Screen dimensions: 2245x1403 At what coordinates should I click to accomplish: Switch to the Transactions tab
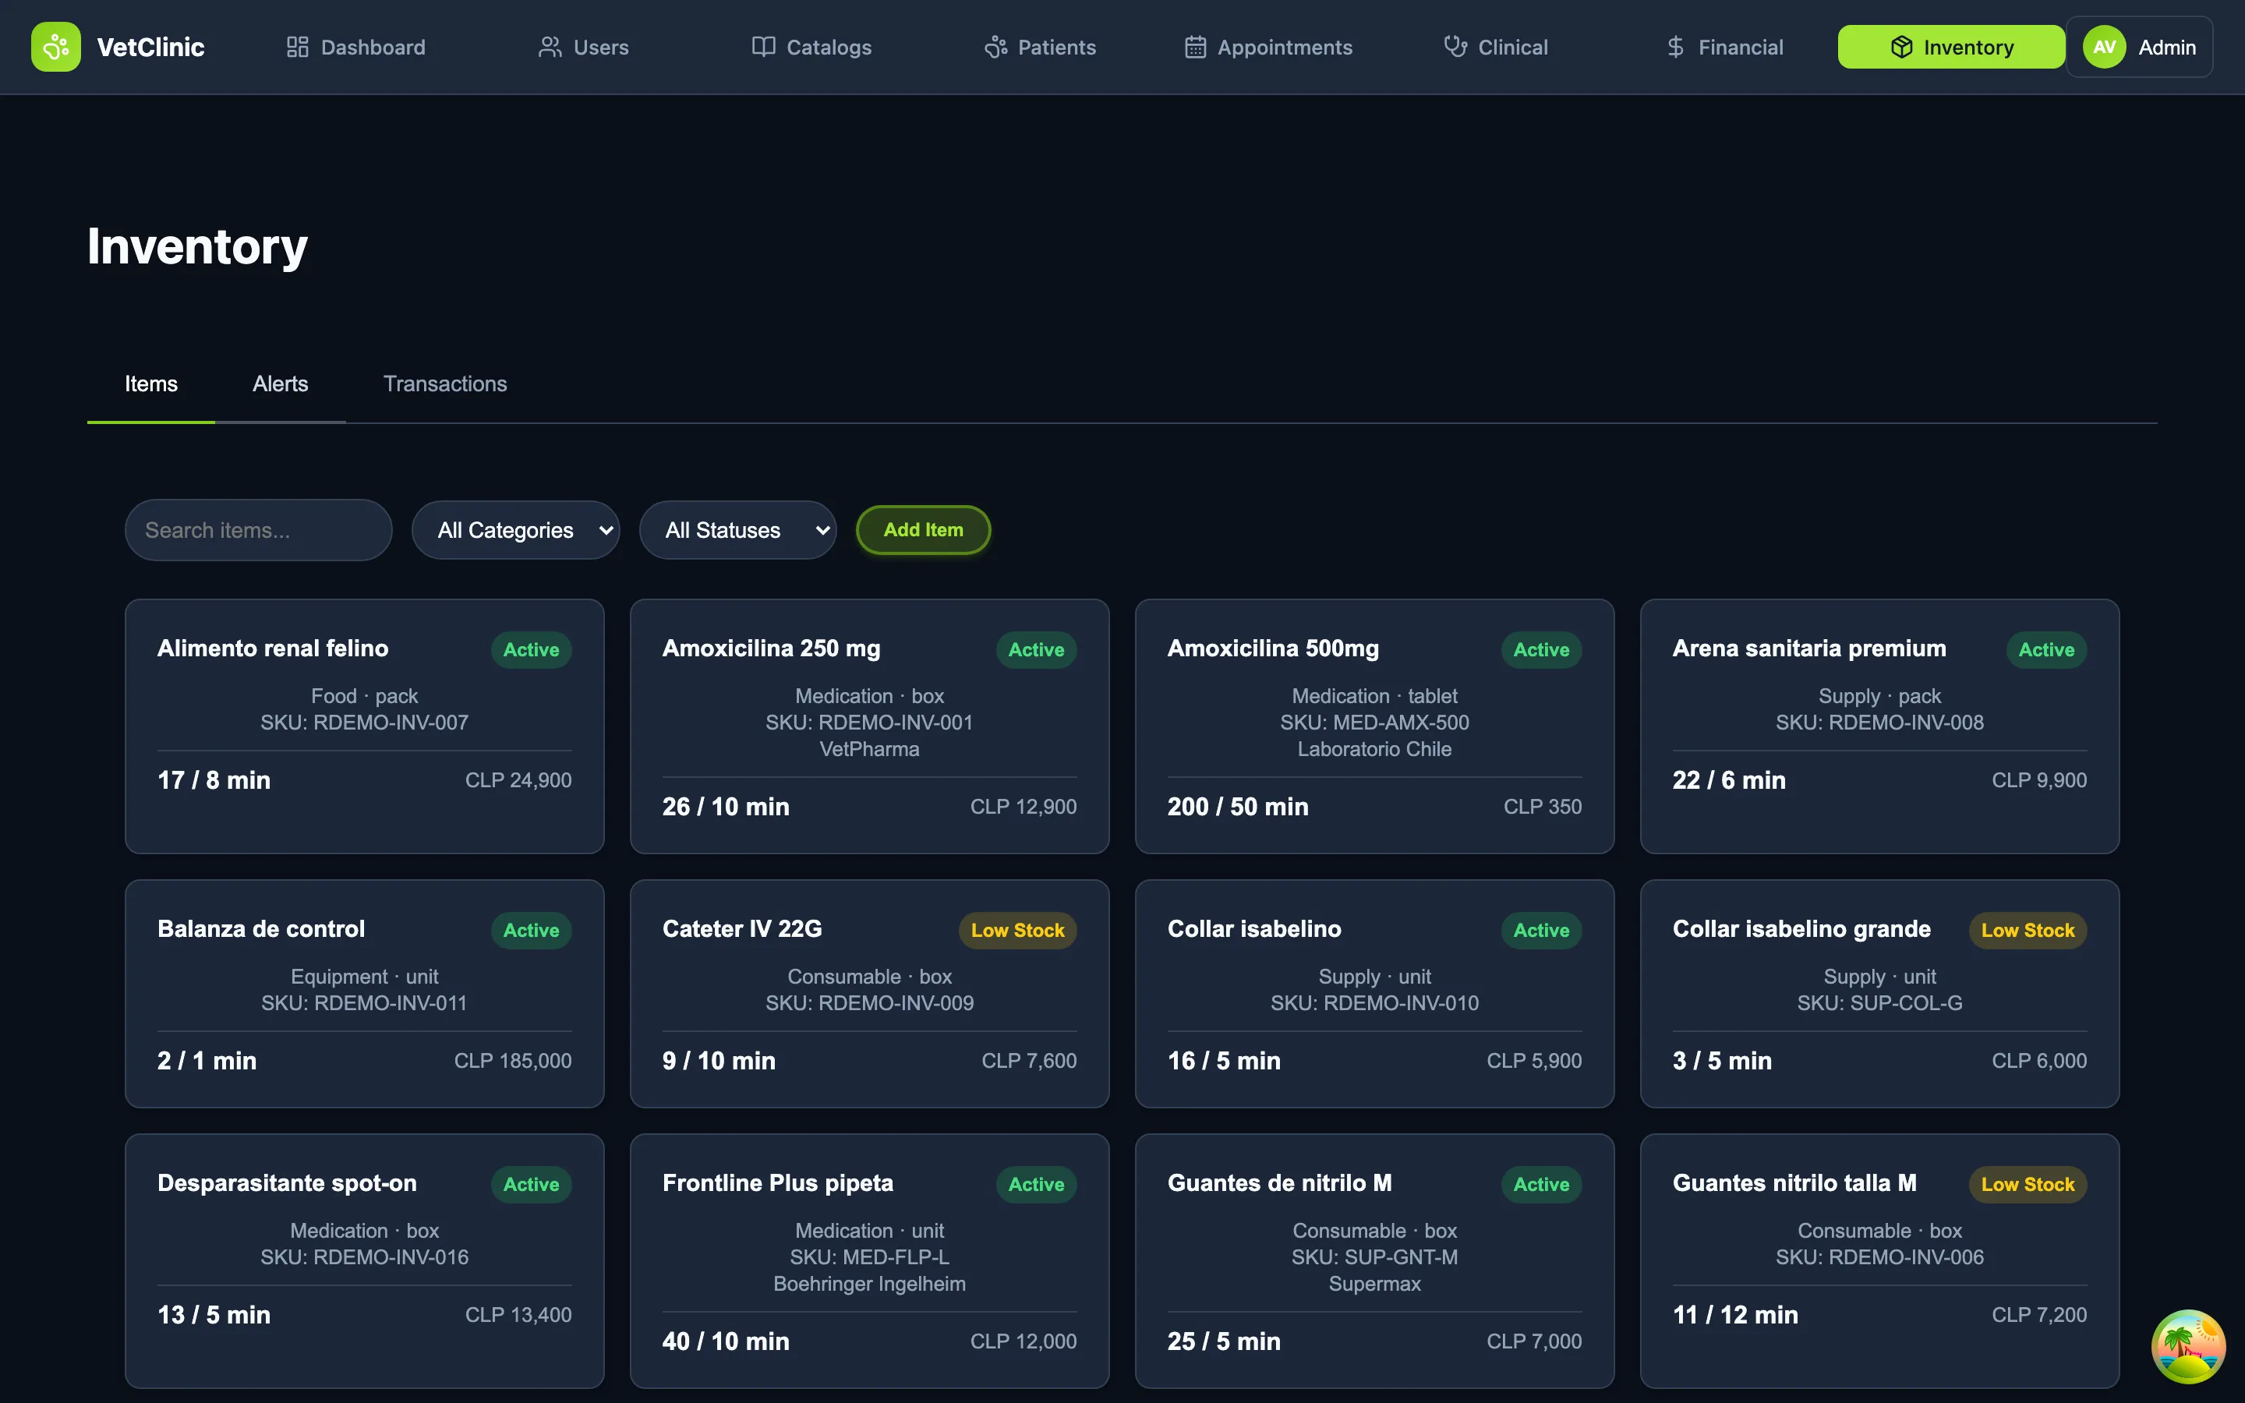[x=445, y=384]
